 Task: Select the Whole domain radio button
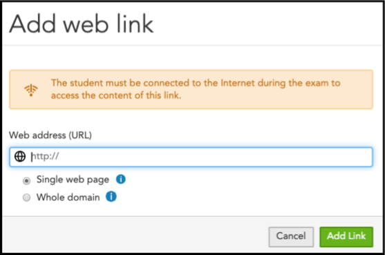(26, 198)
